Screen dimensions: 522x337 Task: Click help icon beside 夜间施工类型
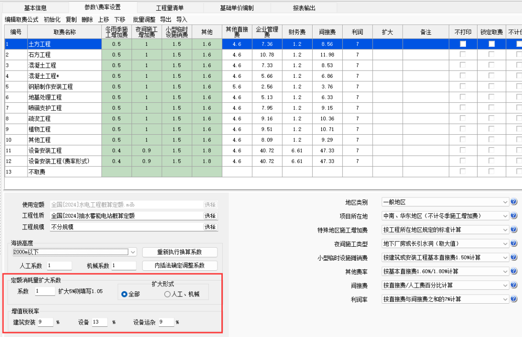(x=514, y=244)
